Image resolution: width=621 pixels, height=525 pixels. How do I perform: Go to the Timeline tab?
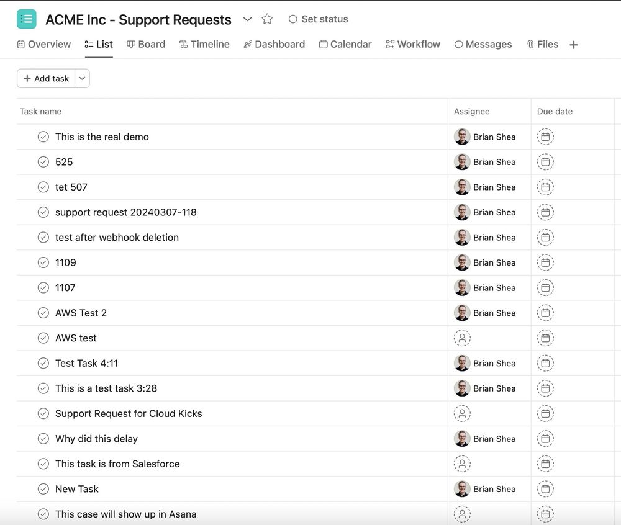[204, 44]
